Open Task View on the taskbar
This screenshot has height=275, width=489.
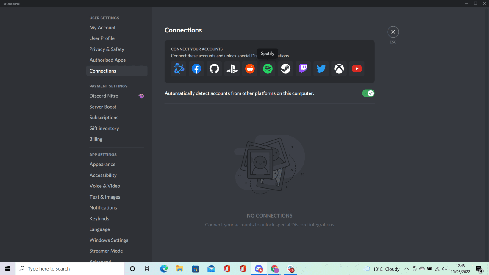tap(148, 269)
